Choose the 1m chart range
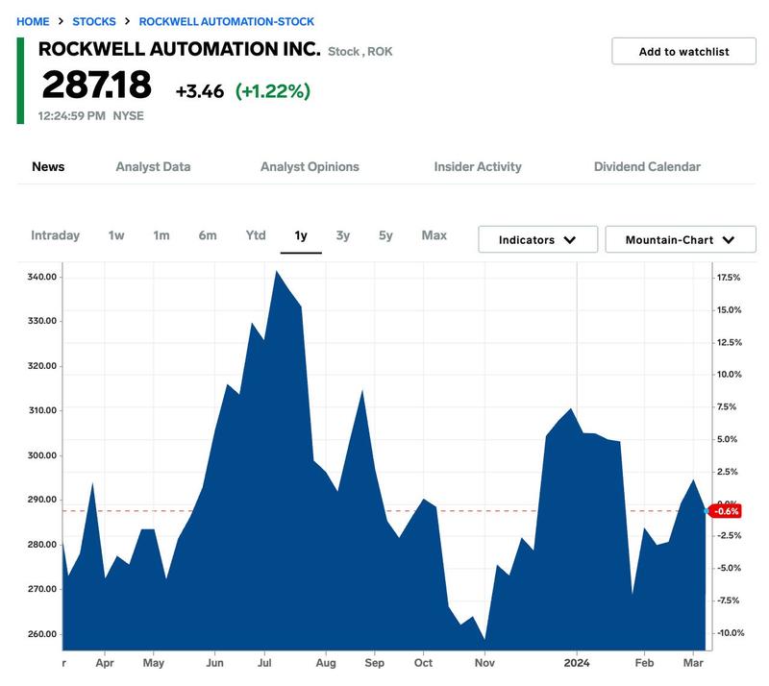Screen dimensions: 769x686 click(x=161, y=235)
